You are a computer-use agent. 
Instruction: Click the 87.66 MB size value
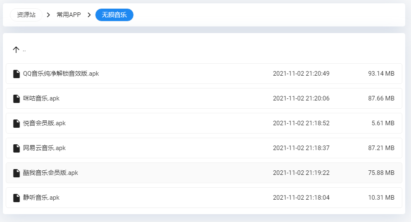[x=381, y=98]
